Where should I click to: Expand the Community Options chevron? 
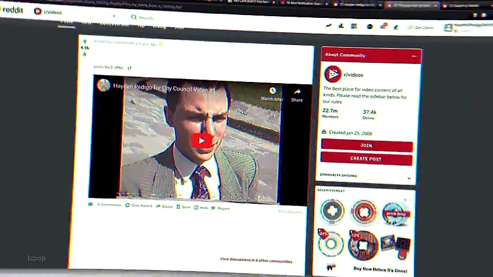(409, 178)
